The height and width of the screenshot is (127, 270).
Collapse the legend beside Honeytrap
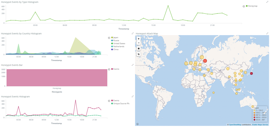pyautogui.click(x=244, y=6)
